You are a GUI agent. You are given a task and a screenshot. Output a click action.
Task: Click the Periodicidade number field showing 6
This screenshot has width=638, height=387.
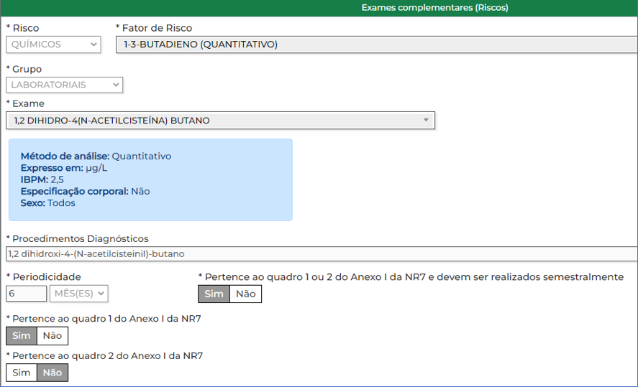tap(26, 294)
